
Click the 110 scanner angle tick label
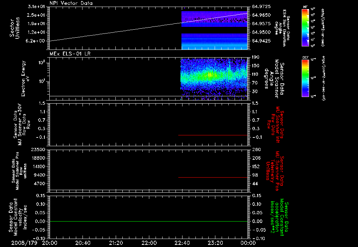pyautogui.click(x=256, y=74)
